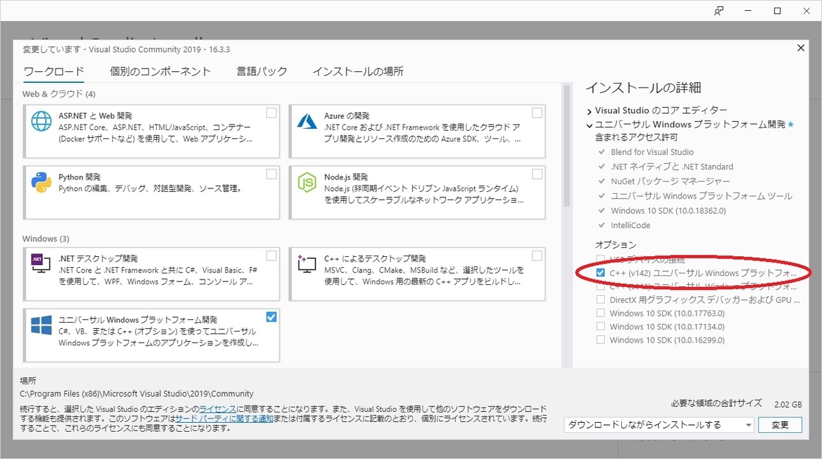Click the Windows (3) section heading
Screen dimensions: 822x459
[46, 238]
